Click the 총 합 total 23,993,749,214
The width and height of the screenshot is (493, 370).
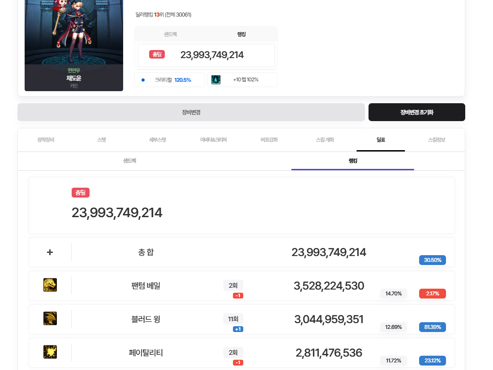click(x=329, y=252)
